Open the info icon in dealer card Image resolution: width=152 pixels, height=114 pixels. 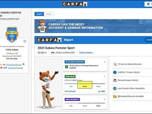[25, 41]
